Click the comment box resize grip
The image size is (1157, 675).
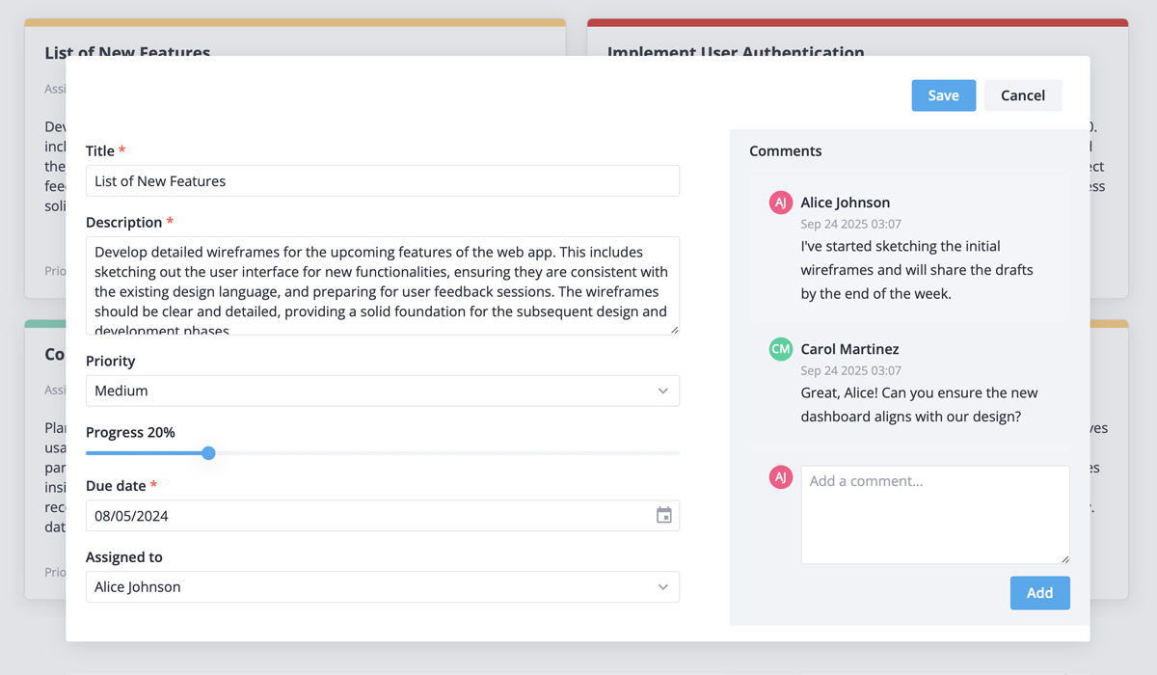[1064, 557]
